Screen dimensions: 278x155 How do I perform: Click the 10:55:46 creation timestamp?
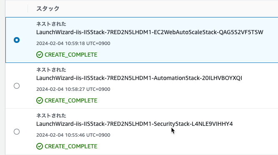(x=73, y=135)
